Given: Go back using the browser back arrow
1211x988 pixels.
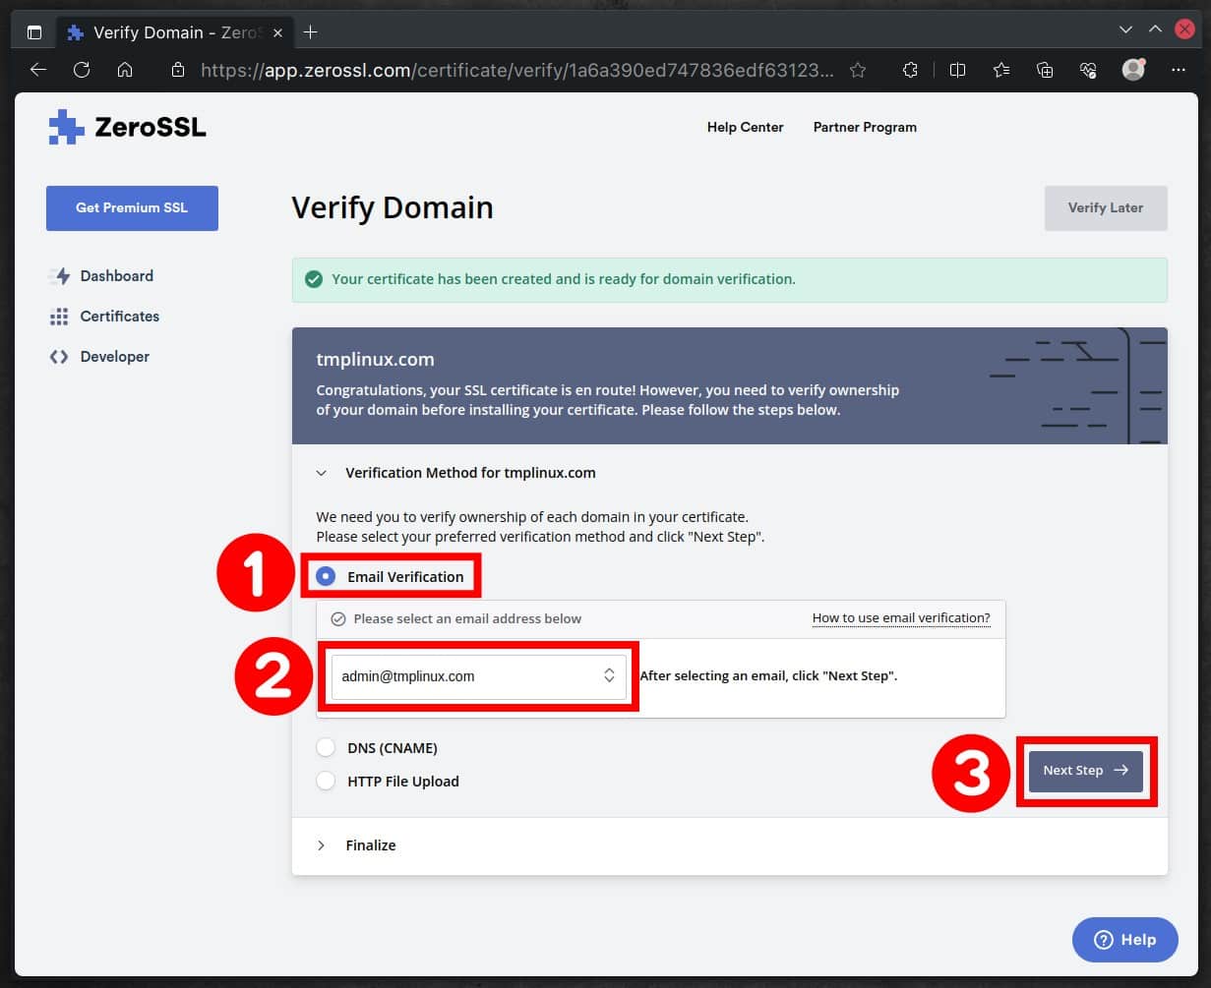Looking at the screenshot, I should click(x=37, y=70).
